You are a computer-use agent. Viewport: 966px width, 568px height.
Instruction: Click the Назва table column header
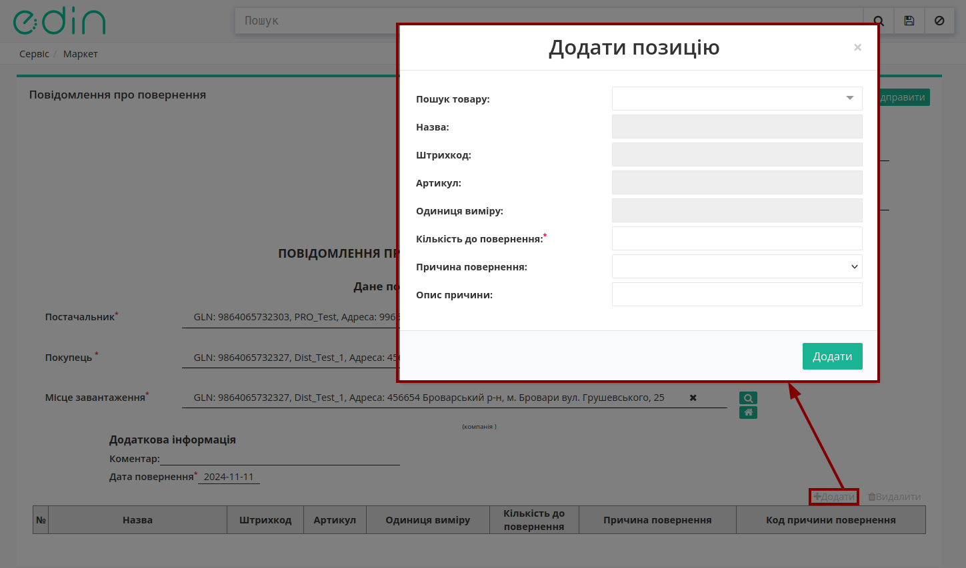coord(137,520)
